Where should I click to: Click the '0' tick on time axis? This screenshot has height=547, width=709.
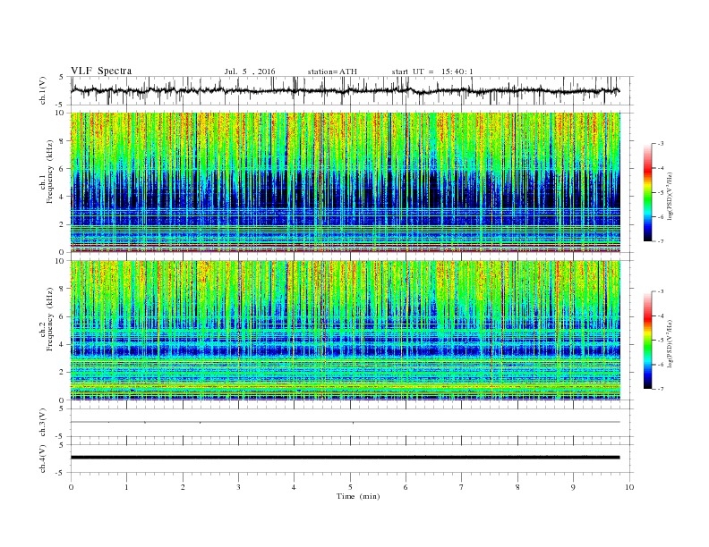click(x=71, y=487)
